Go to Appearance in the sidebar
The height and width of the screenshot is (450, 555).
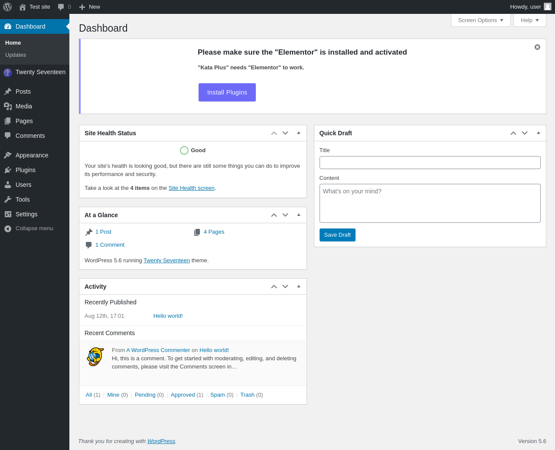[35, 155]
